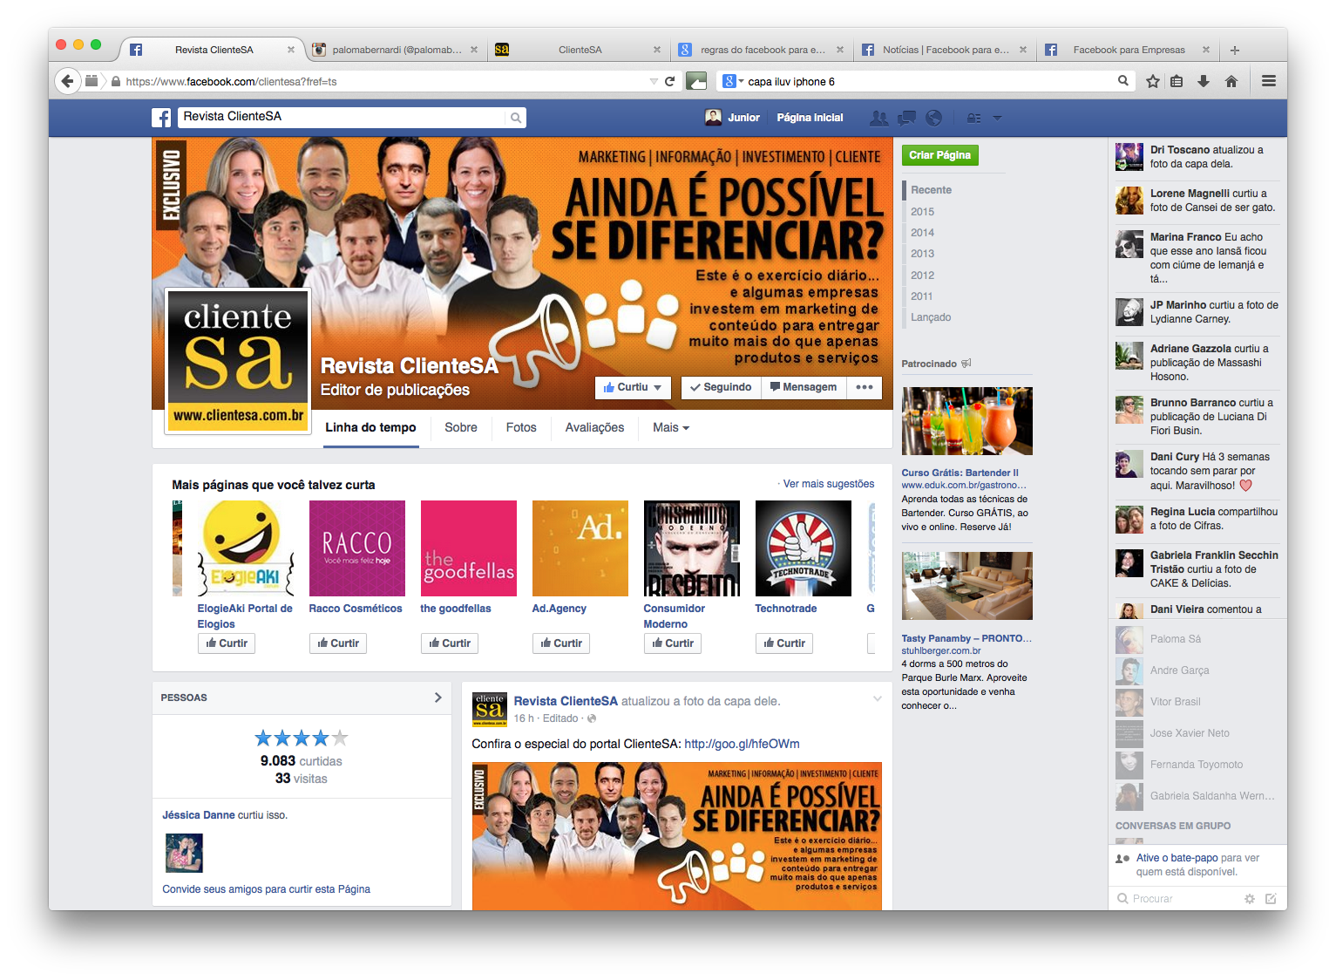Click the Facebook search magnifier button
This screenshot has width=1336, height=980.
516,118
